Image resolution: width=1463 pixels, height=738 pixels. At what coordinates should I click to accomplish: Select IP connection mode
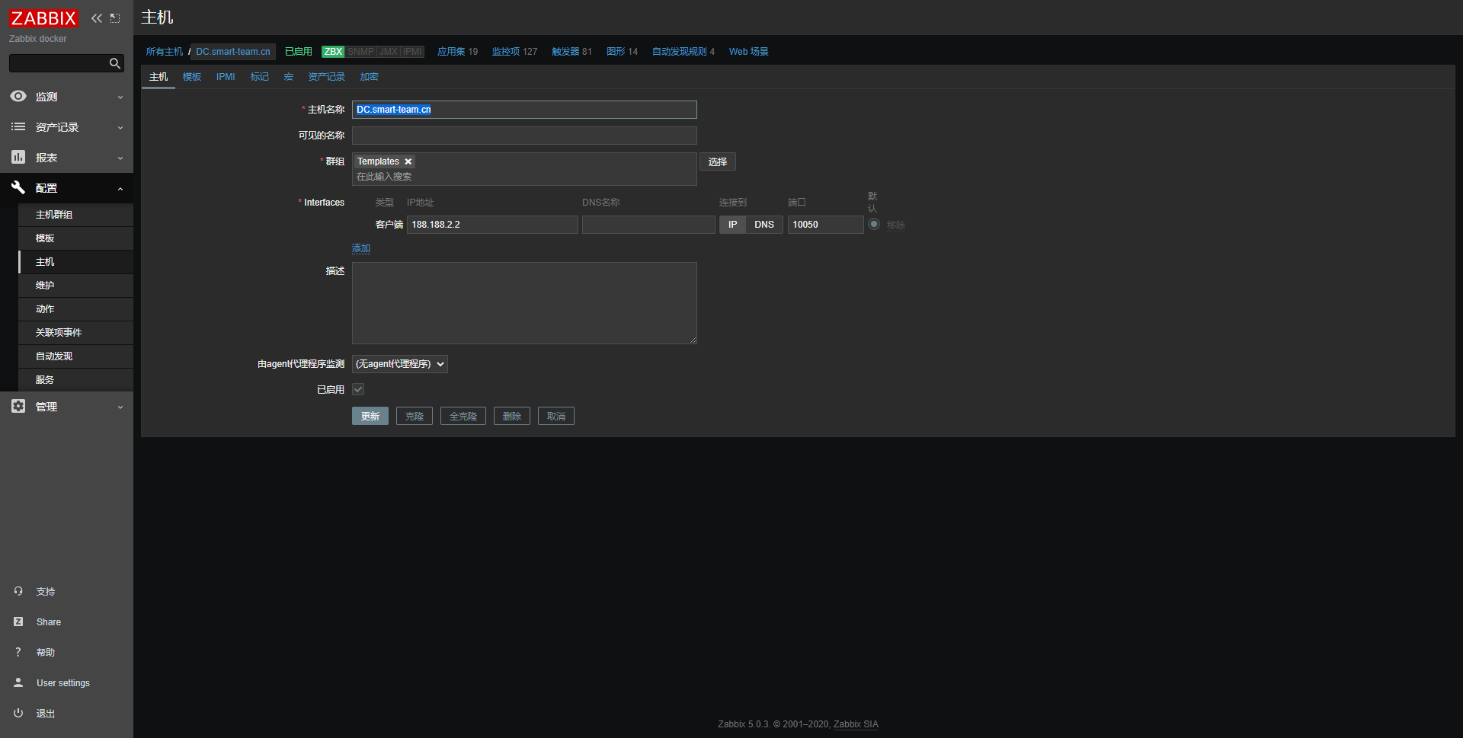pyautogui.click(x=732, y=225)
